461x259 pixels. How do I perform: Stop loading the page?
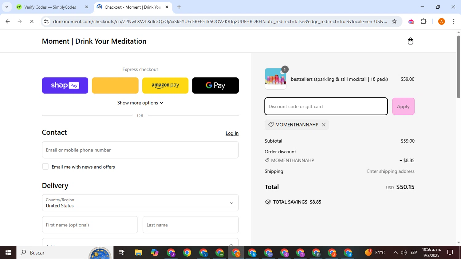click(x=32, y=22)
